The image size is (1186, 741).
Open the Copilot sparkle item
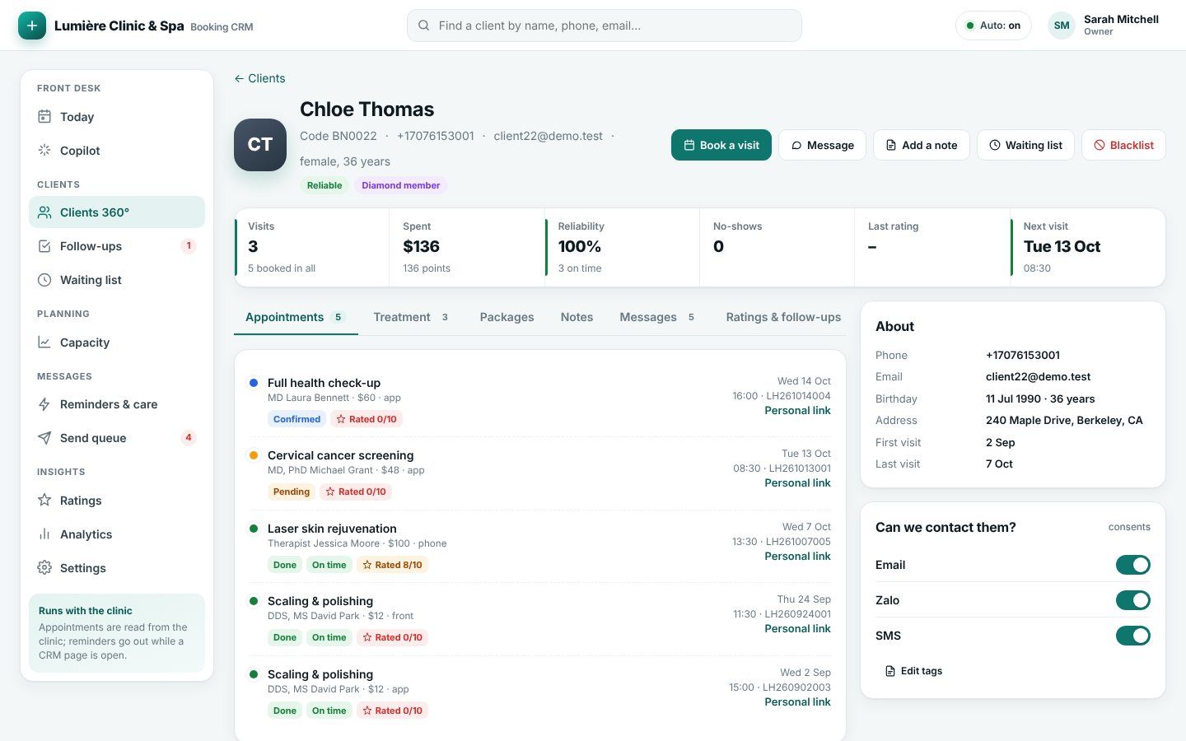tap(117, 151)
